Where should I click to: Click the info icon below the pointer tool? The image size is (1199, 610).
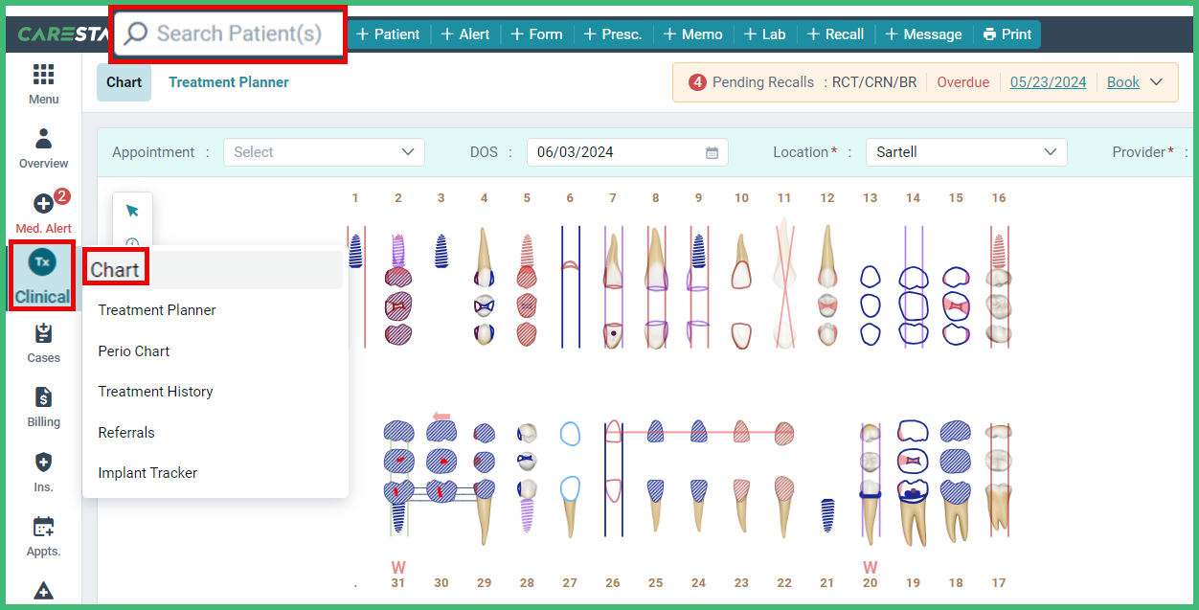pyautogui.click(x=132, y=241)
